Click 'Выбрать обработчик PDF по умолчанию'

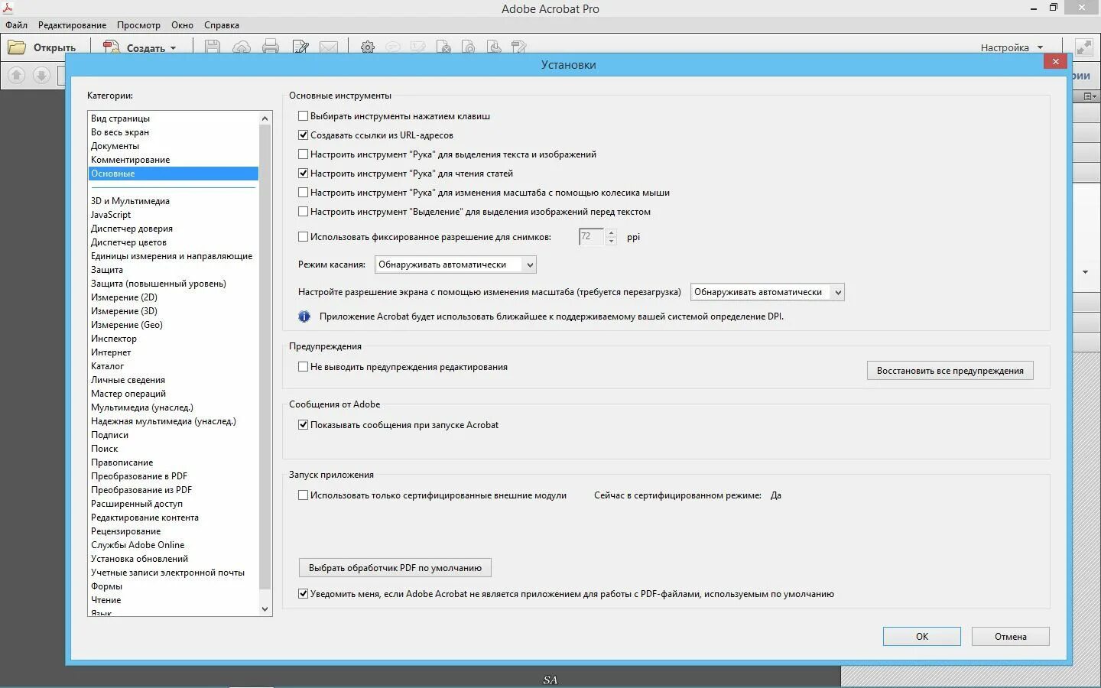click(x=395, y=568)
